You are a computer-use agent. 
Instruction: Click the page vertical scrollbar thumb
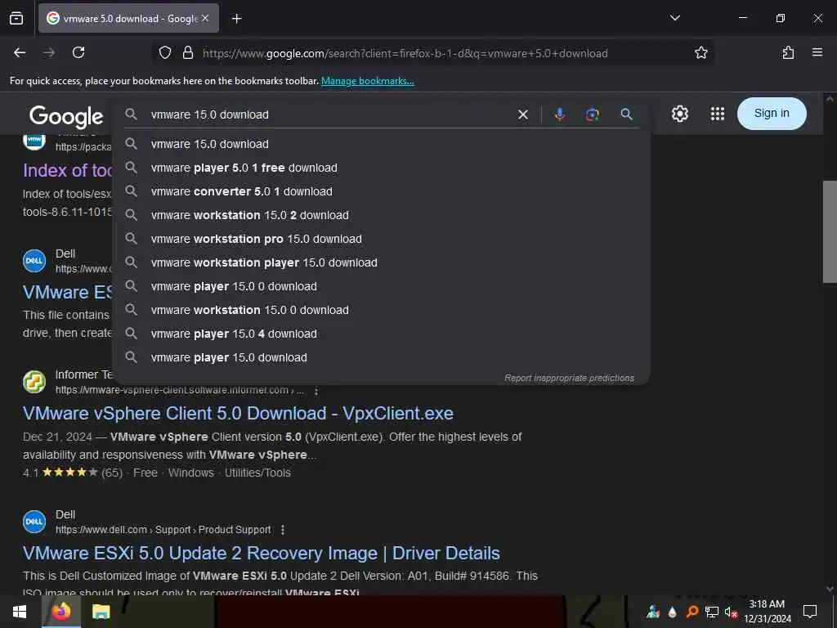(x=830, y=231)
